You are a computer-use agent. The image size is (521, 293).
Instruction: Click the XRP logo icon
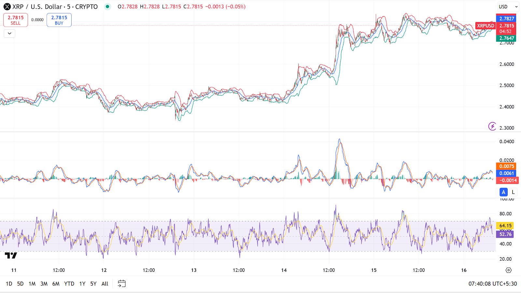tap(7, 7)
